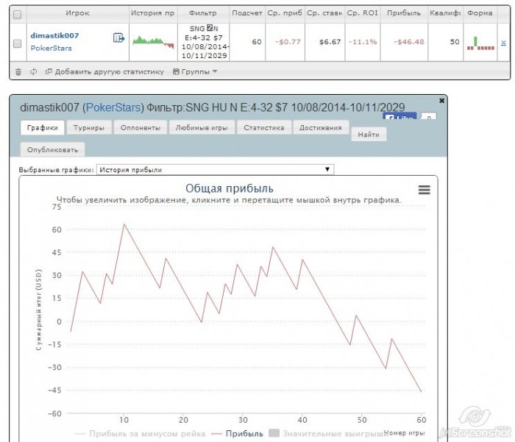
Task: Check the dimastik007 row checkbox
Action: coord(18,43)
